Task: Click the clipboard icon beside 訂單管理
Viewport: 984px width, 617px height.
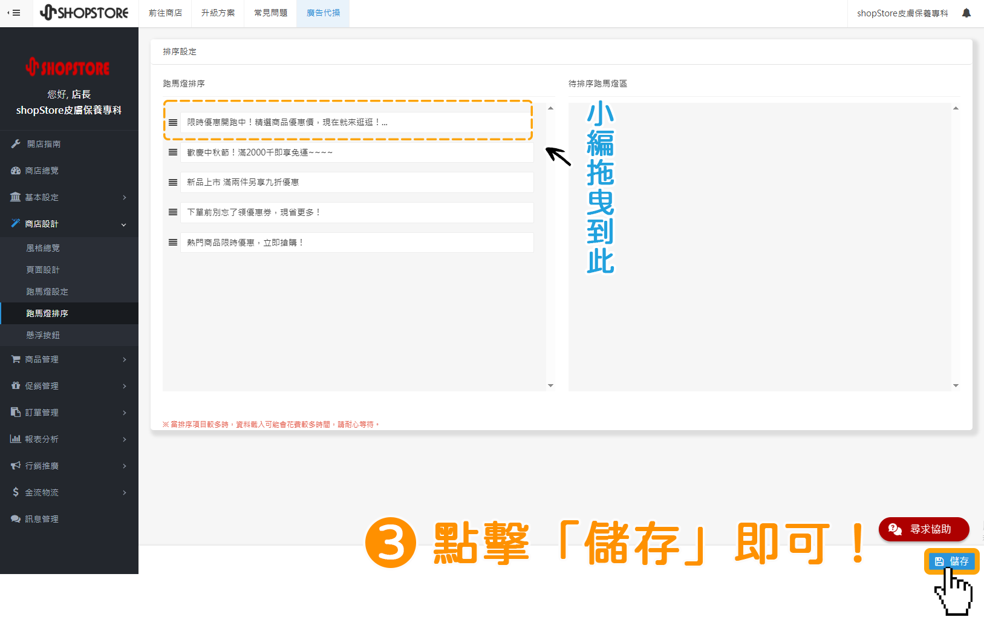Action: point(16,413)
